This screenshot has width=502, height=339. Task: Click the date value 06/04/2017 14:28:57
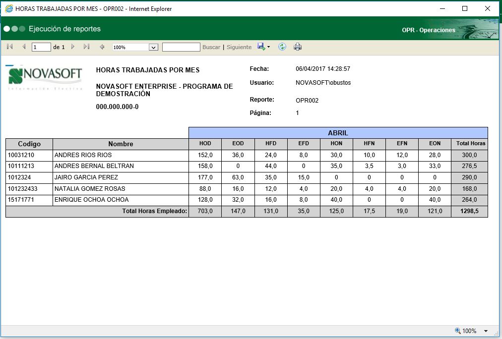tap(323, 69)
